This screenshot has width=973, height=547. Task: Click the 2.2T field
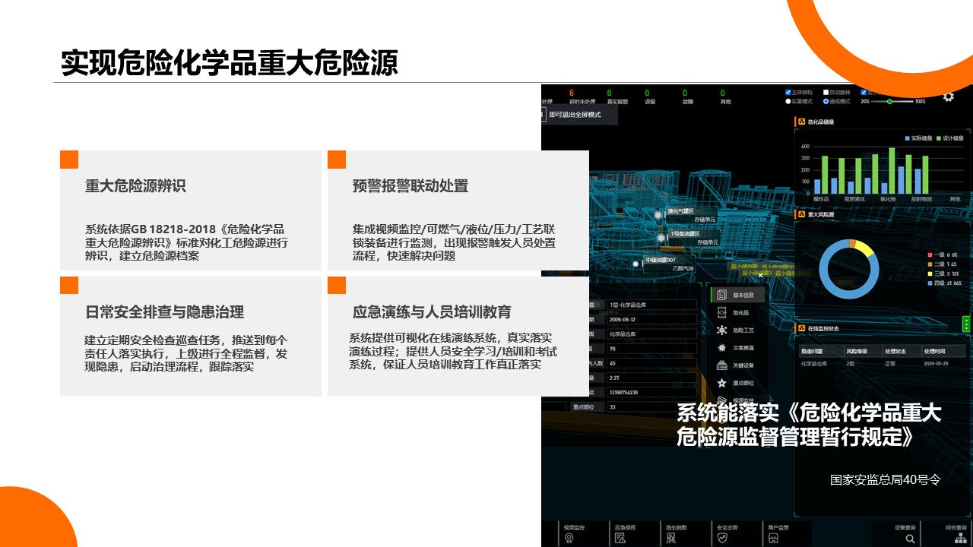[652, 378]
